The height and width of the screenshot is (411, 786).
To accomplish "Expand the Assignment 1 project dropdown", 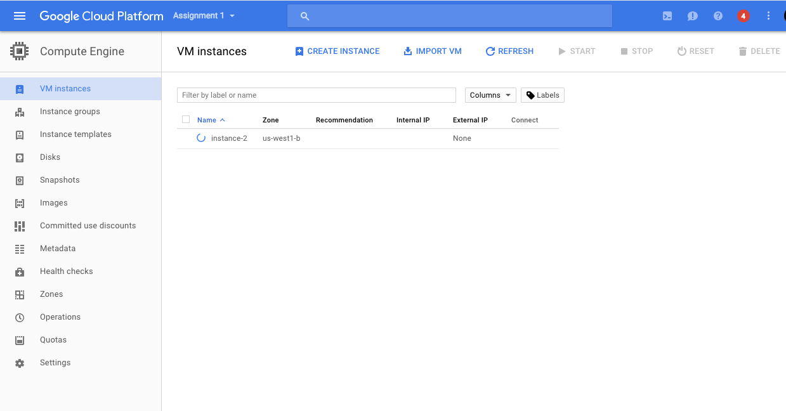I will click(204, 16).
